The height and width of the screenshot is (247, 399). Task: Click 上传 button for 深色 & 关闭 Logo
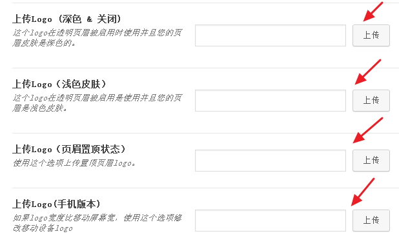click(x=371, y=35)
